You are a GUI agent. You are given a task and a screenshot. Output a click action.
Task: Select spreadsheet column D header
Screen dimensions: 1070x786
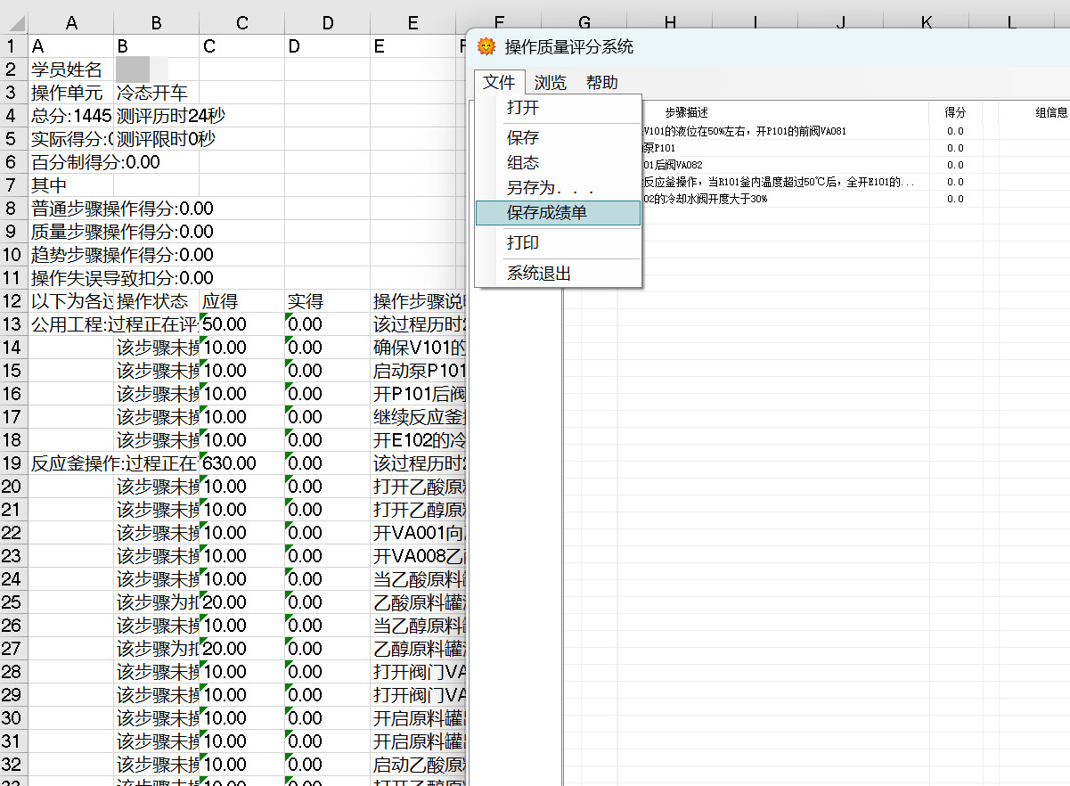point(327,22)
